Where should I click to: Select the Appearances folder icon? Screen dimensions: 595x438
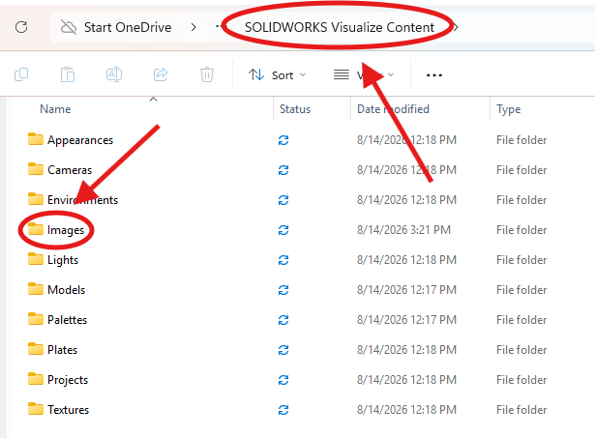pos(35,139)
